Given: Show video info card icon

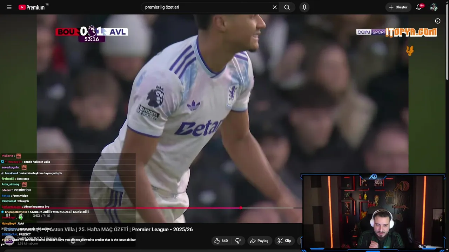Looking at the screenshot, I should click(438, 21).
